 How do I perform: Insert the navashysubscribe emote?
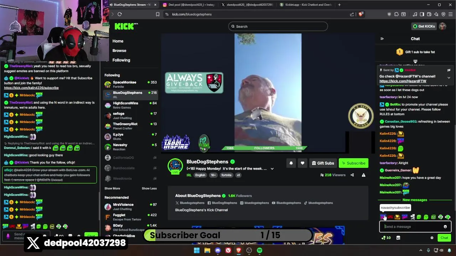click(x=383, y=217)
